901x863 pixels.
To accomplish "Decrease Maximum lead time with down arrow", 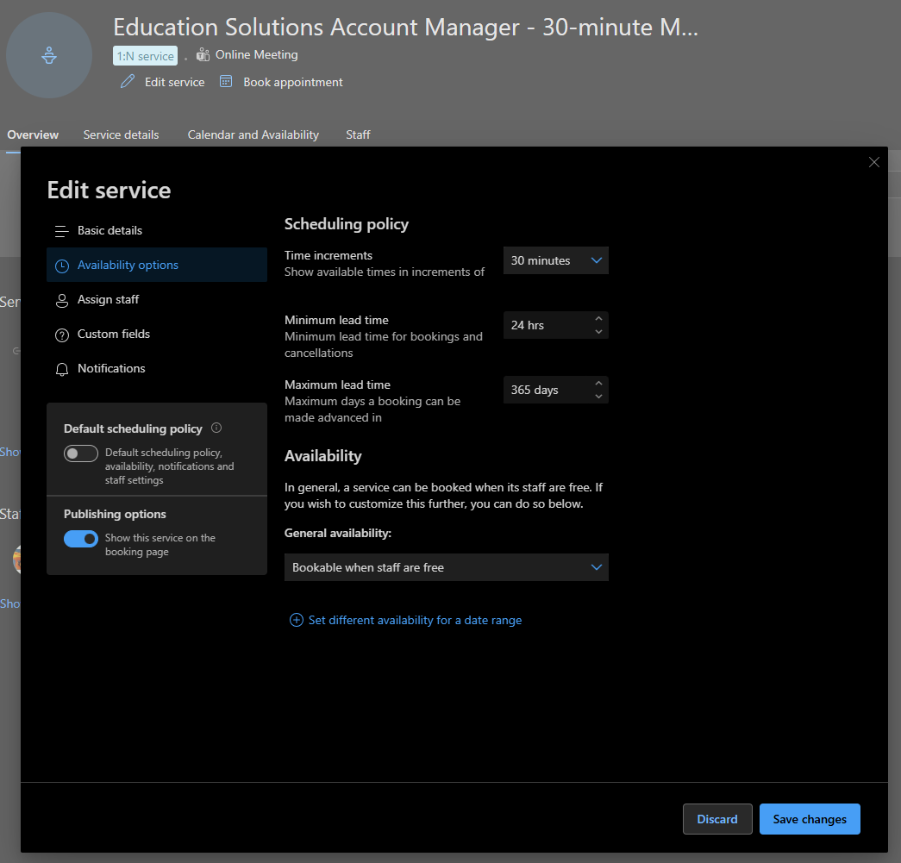I will tap(598, 397).
